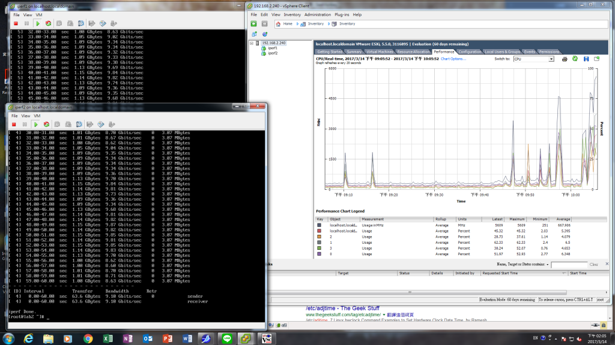615x345 pixels.
Task: Pop up chart in new window icon
Action: (596, 59)
